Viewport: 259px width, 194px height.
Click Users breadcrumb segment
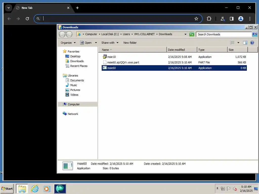click(126, 34)
